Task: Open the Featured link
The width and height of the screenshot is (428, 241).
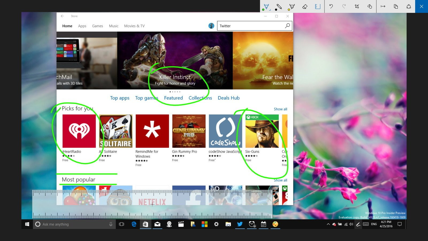Action: 173,98
